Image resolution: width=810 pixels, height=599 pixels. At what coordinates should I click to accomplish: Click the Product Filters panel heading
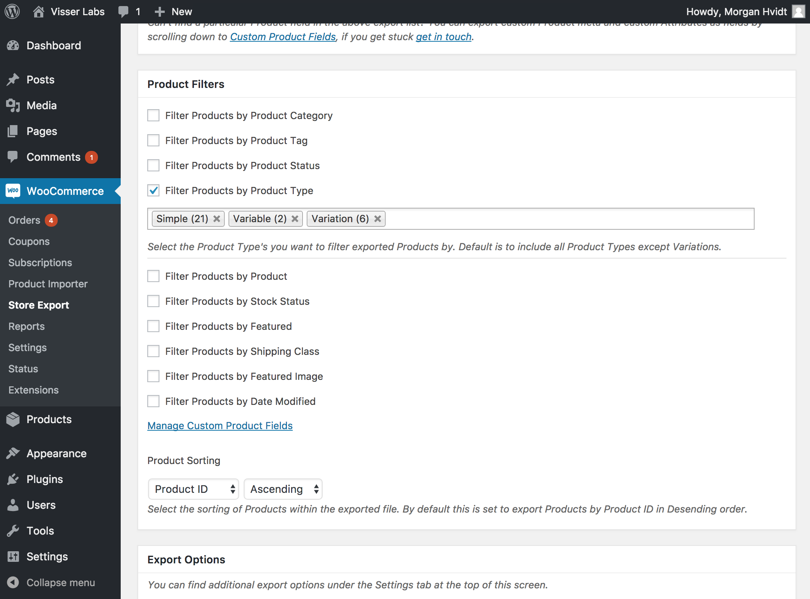[186, 84]
